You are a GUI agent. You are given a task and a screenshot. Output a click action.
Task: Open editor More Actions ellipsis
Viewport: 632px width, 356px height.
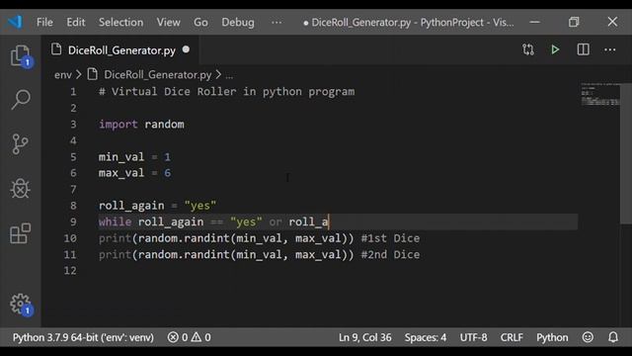coord(610,50)
